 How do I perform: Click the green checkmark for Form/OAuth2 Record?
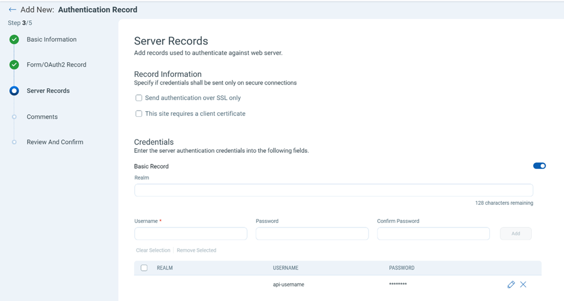coord(14,65)
